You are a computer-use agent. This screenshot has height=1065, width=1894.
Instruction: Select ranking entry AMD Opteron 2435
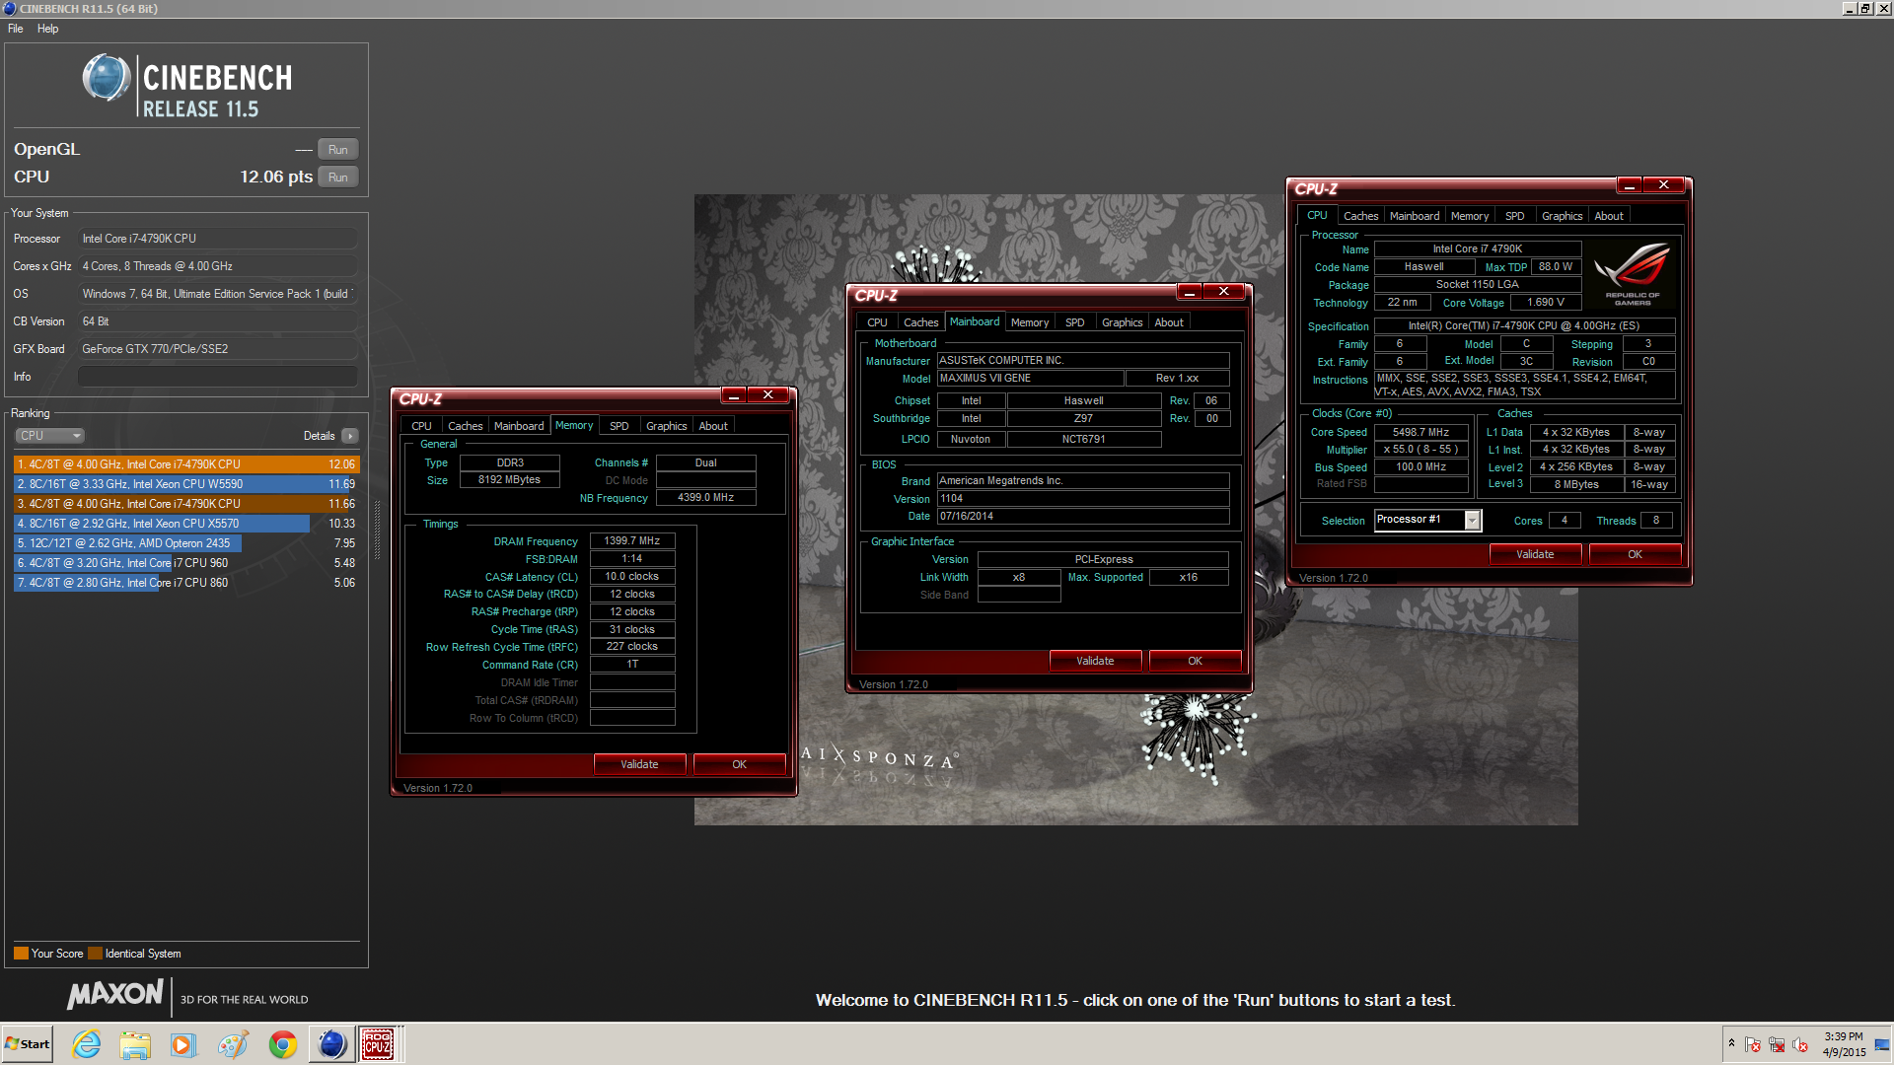coord(186,543)
